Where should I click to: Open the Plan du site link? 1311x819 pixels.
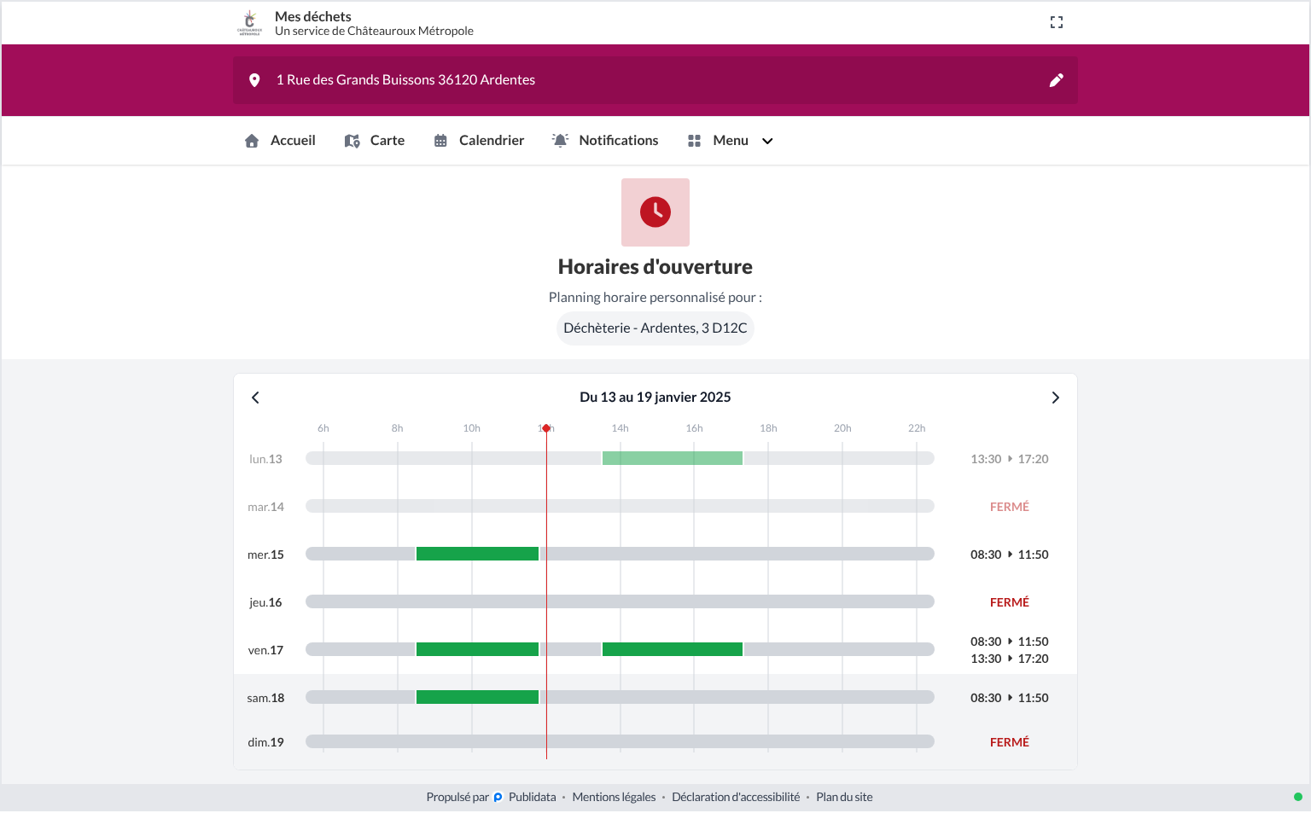click(844, 798)
